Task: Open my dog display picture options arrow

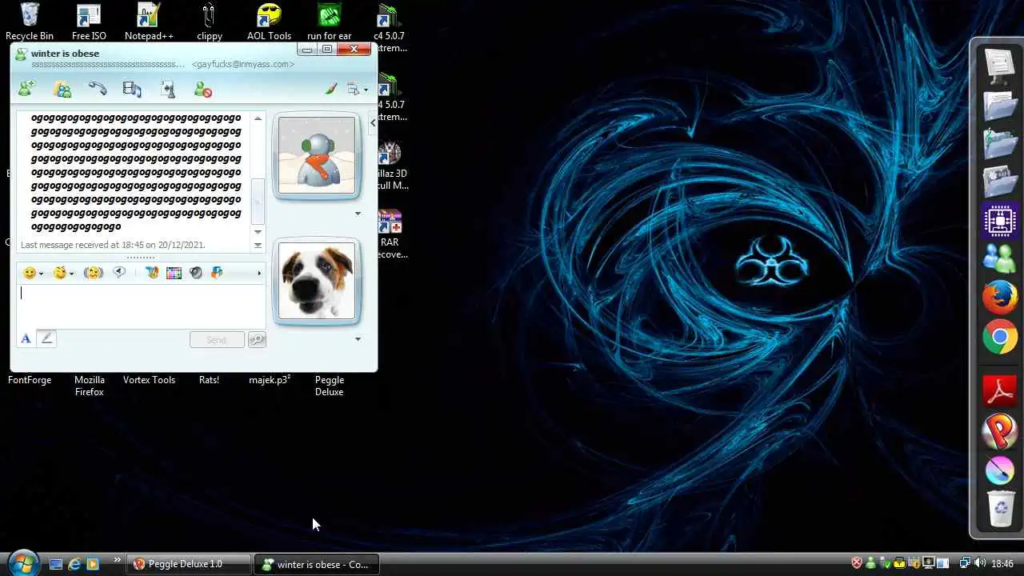Action: pos(358,339)
